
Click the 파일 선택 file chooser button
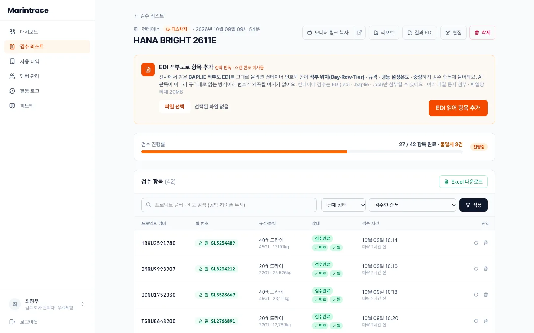point(175,107)
